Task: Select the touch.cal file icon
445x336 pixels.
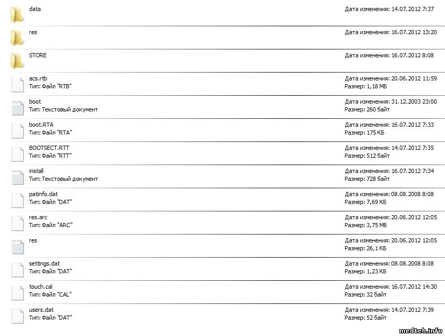Action: [18, 292]
